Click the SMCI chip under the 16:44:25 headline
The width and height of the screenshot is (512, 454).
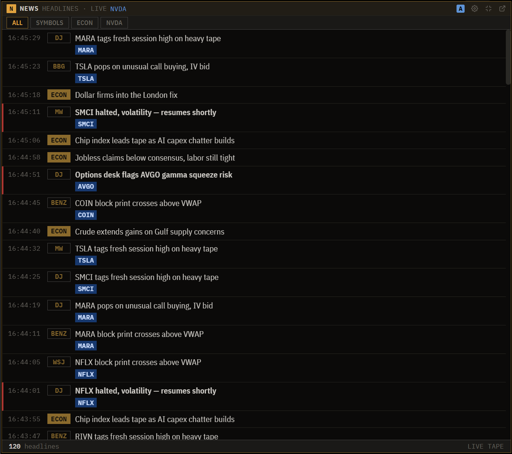point(86,289)
